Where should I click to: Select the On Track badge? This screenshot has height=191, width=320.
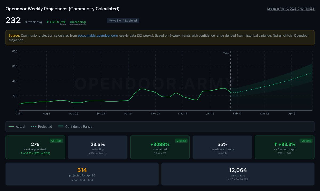point(56,141)
